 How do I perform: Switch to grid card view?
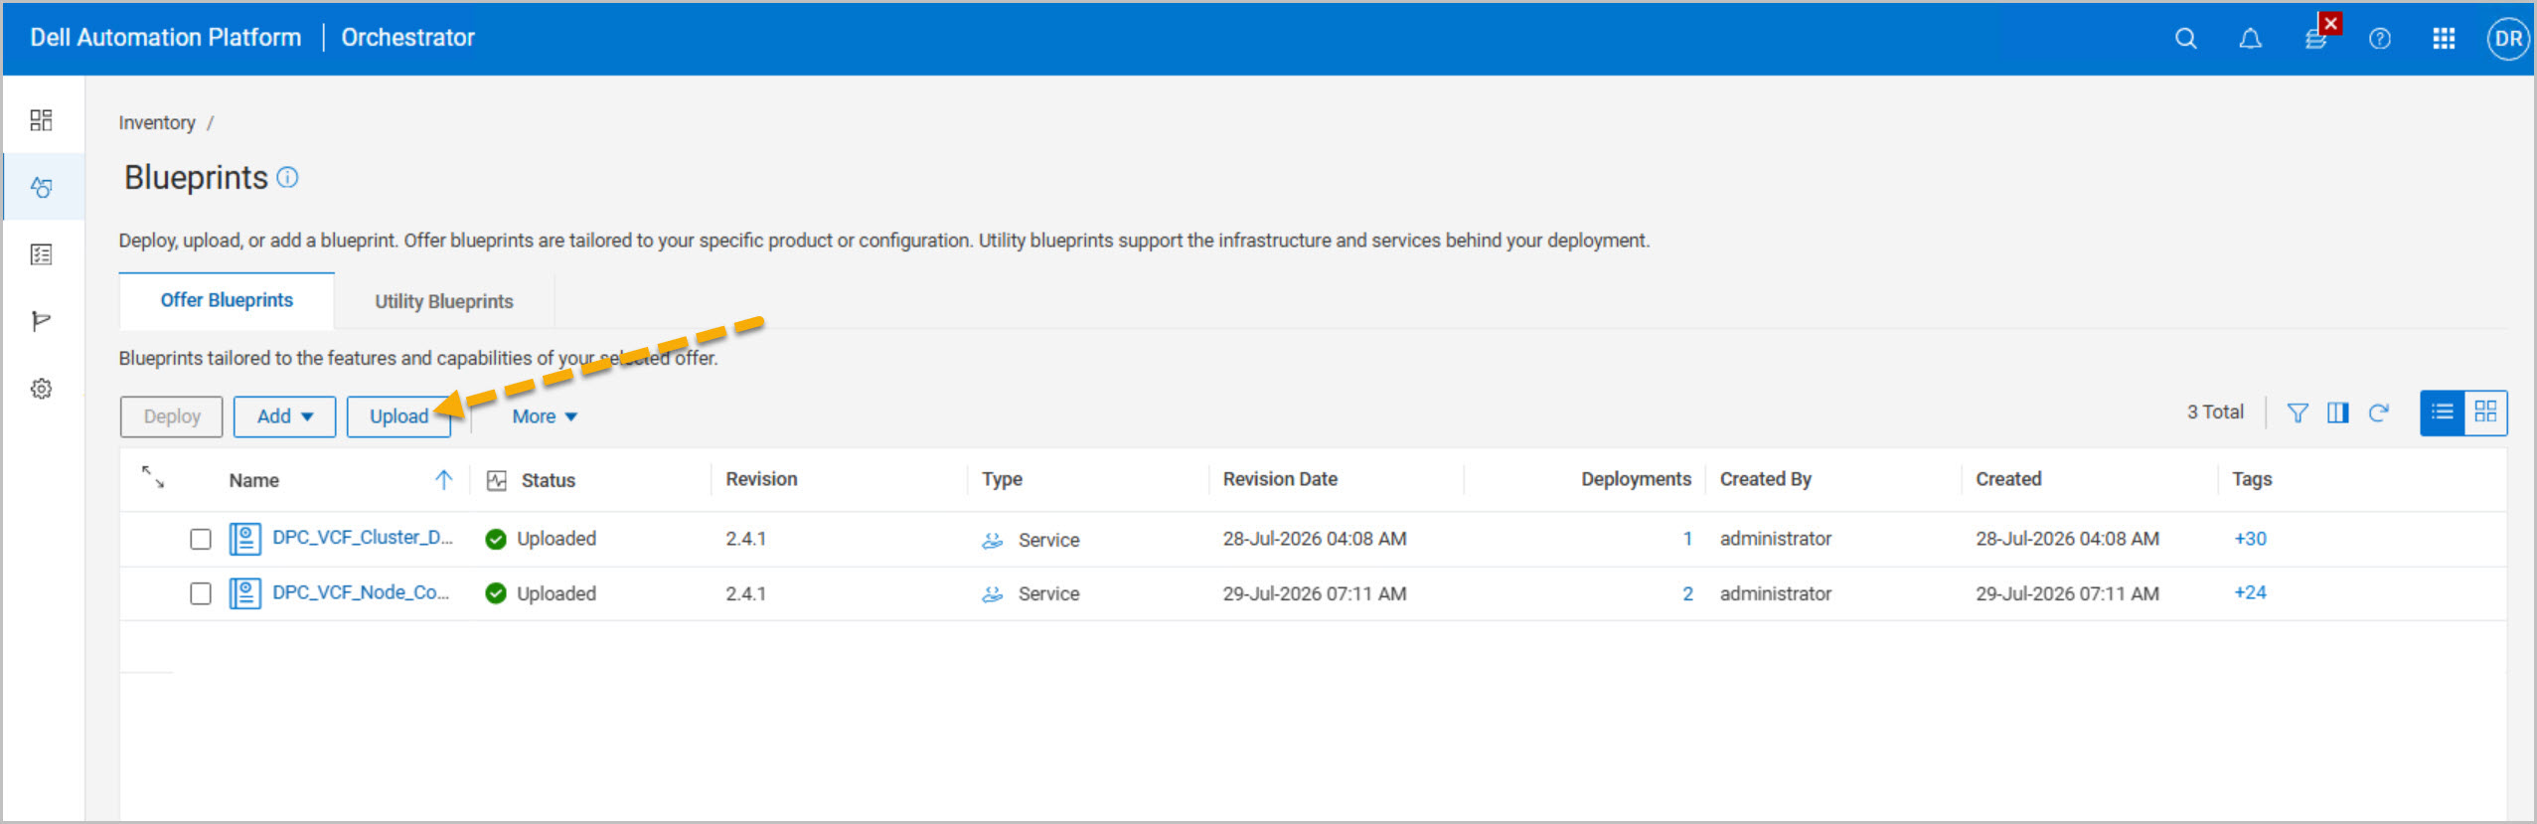coord(2485,412)
